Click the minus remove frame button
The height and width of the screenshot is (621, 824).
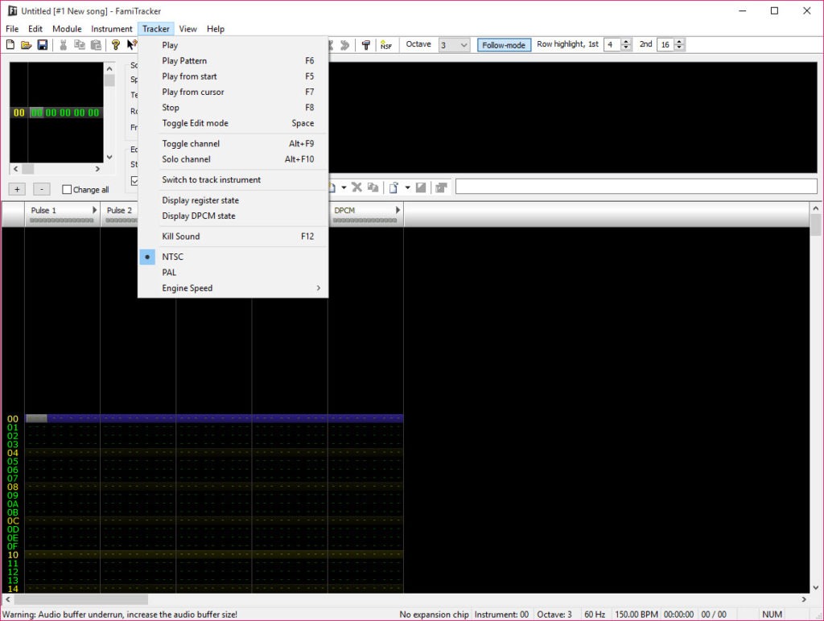point(42,189)
